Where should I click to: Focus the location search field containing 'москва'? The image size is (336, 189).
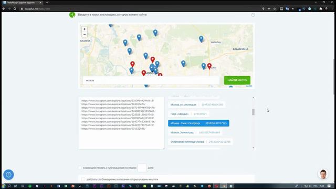(151, 80)
